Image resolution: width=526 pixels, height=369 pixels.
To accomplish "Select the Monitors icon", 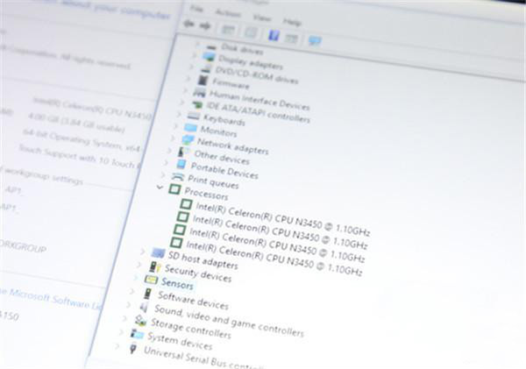I will (x=190, y=127).
